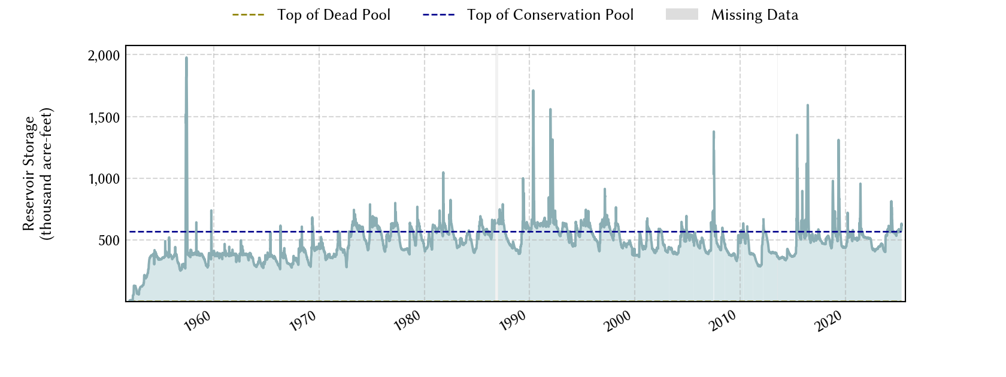Click the 1960 x-axis tick label
Screen dimensions: 1006x377
pyautogui.click(x=198, y=321)
